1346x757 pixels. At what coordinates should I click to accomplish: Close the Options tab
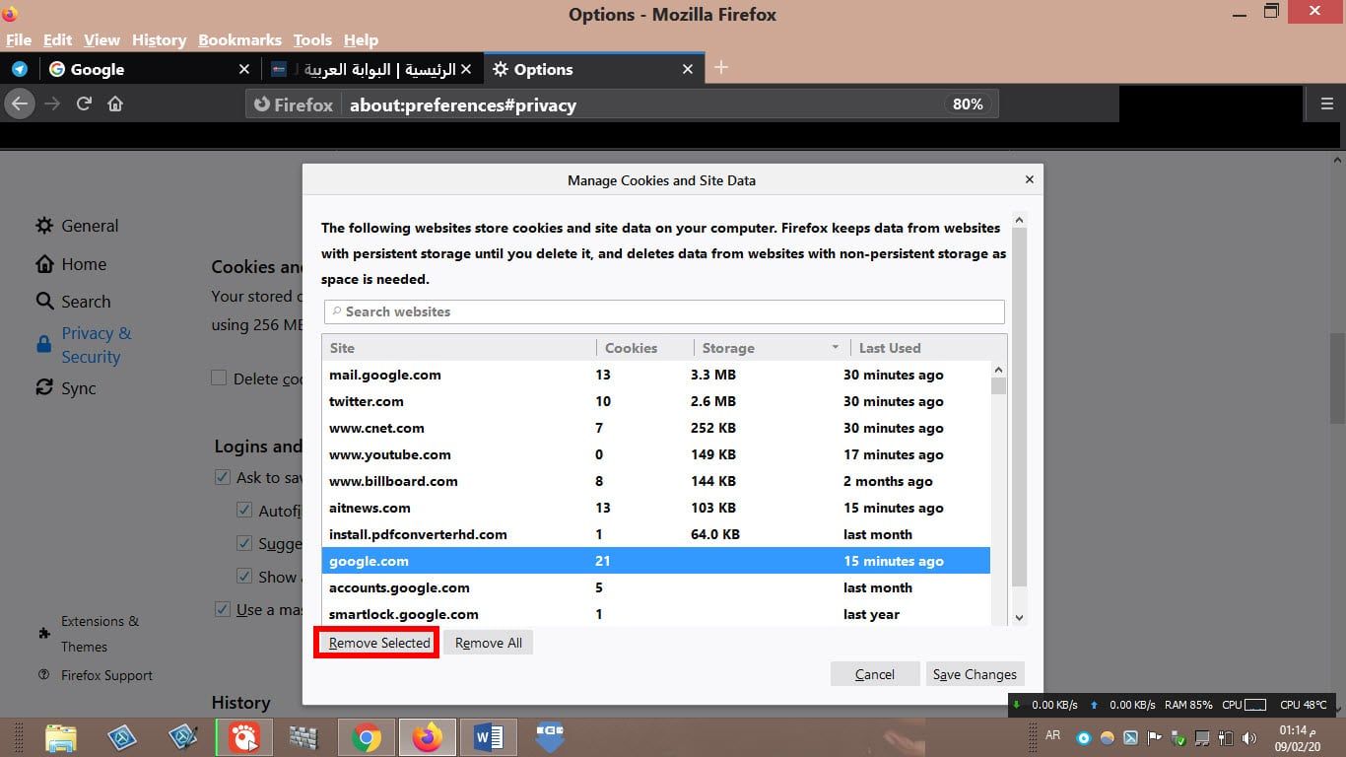tap(688, 69)
